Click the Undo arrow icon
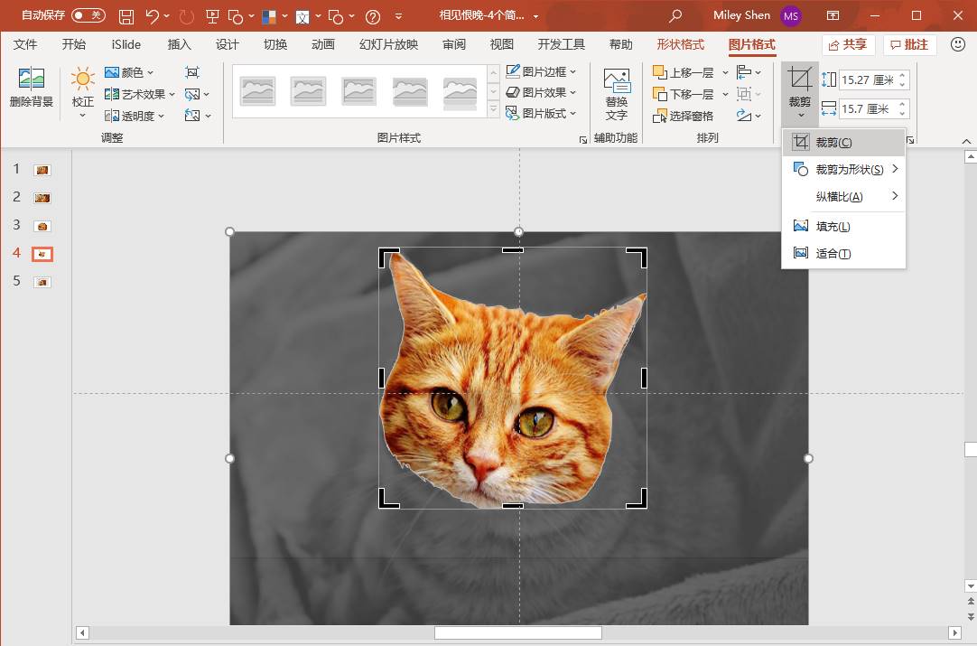This screenshot has height=646, width=977. [152, 16]
